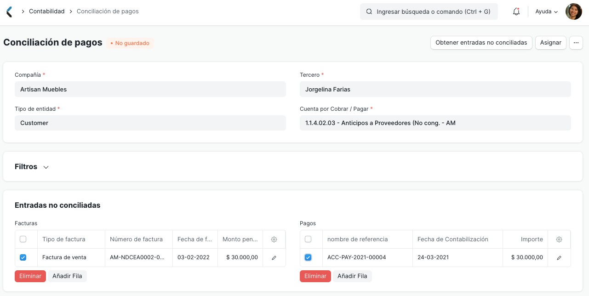The width and height of the screenshot is (589, 296).
Task: Click the Monto pen... column header
Action: [x=240, y=239]
